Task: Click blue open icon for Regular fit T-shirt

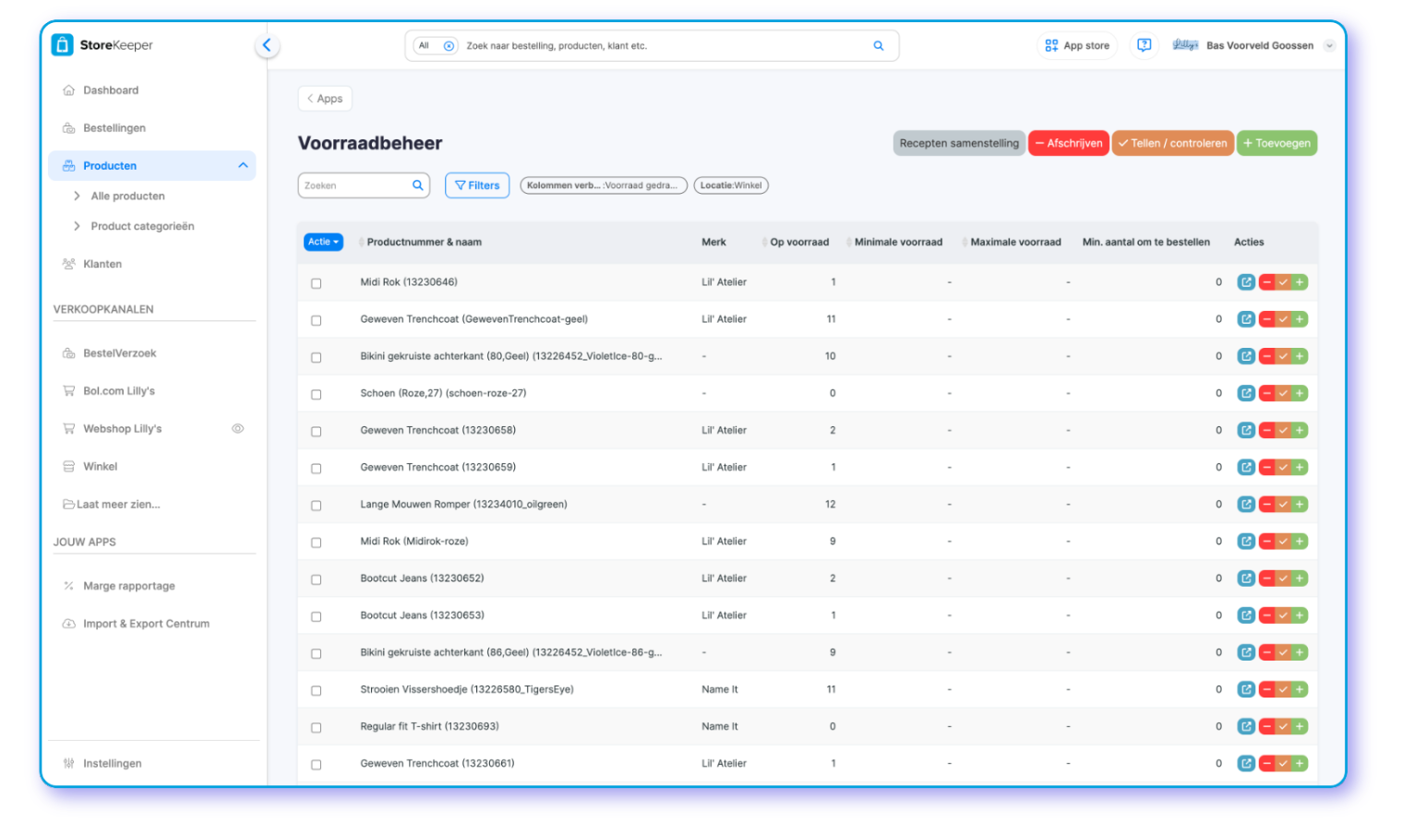Action: (x=1246, y=726)
